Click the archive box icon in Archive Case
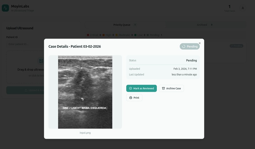 click(x=164, y=88)
